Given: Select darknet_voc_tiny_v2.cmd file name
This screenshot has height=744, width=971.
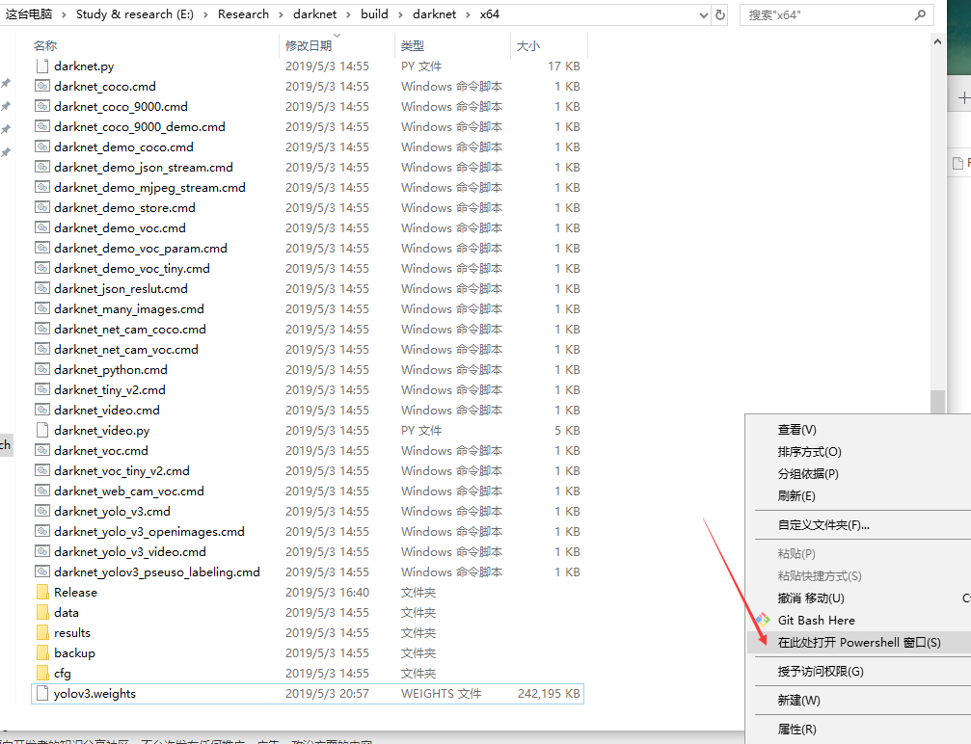Looking at the screenshot, I should [x=122, y=471].
